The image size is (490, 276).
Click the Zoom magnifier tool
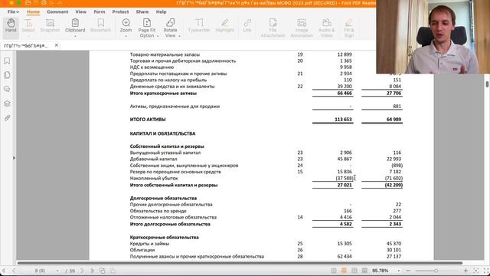pos(126,26)
